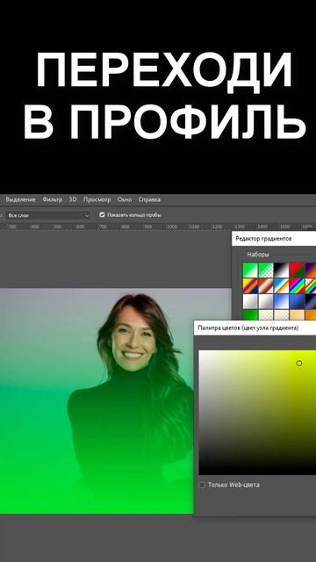The image size is (316, 562).
Task: Select the red-to-green gradient preset
Action: pyautogui.click(x=297, y=270)
